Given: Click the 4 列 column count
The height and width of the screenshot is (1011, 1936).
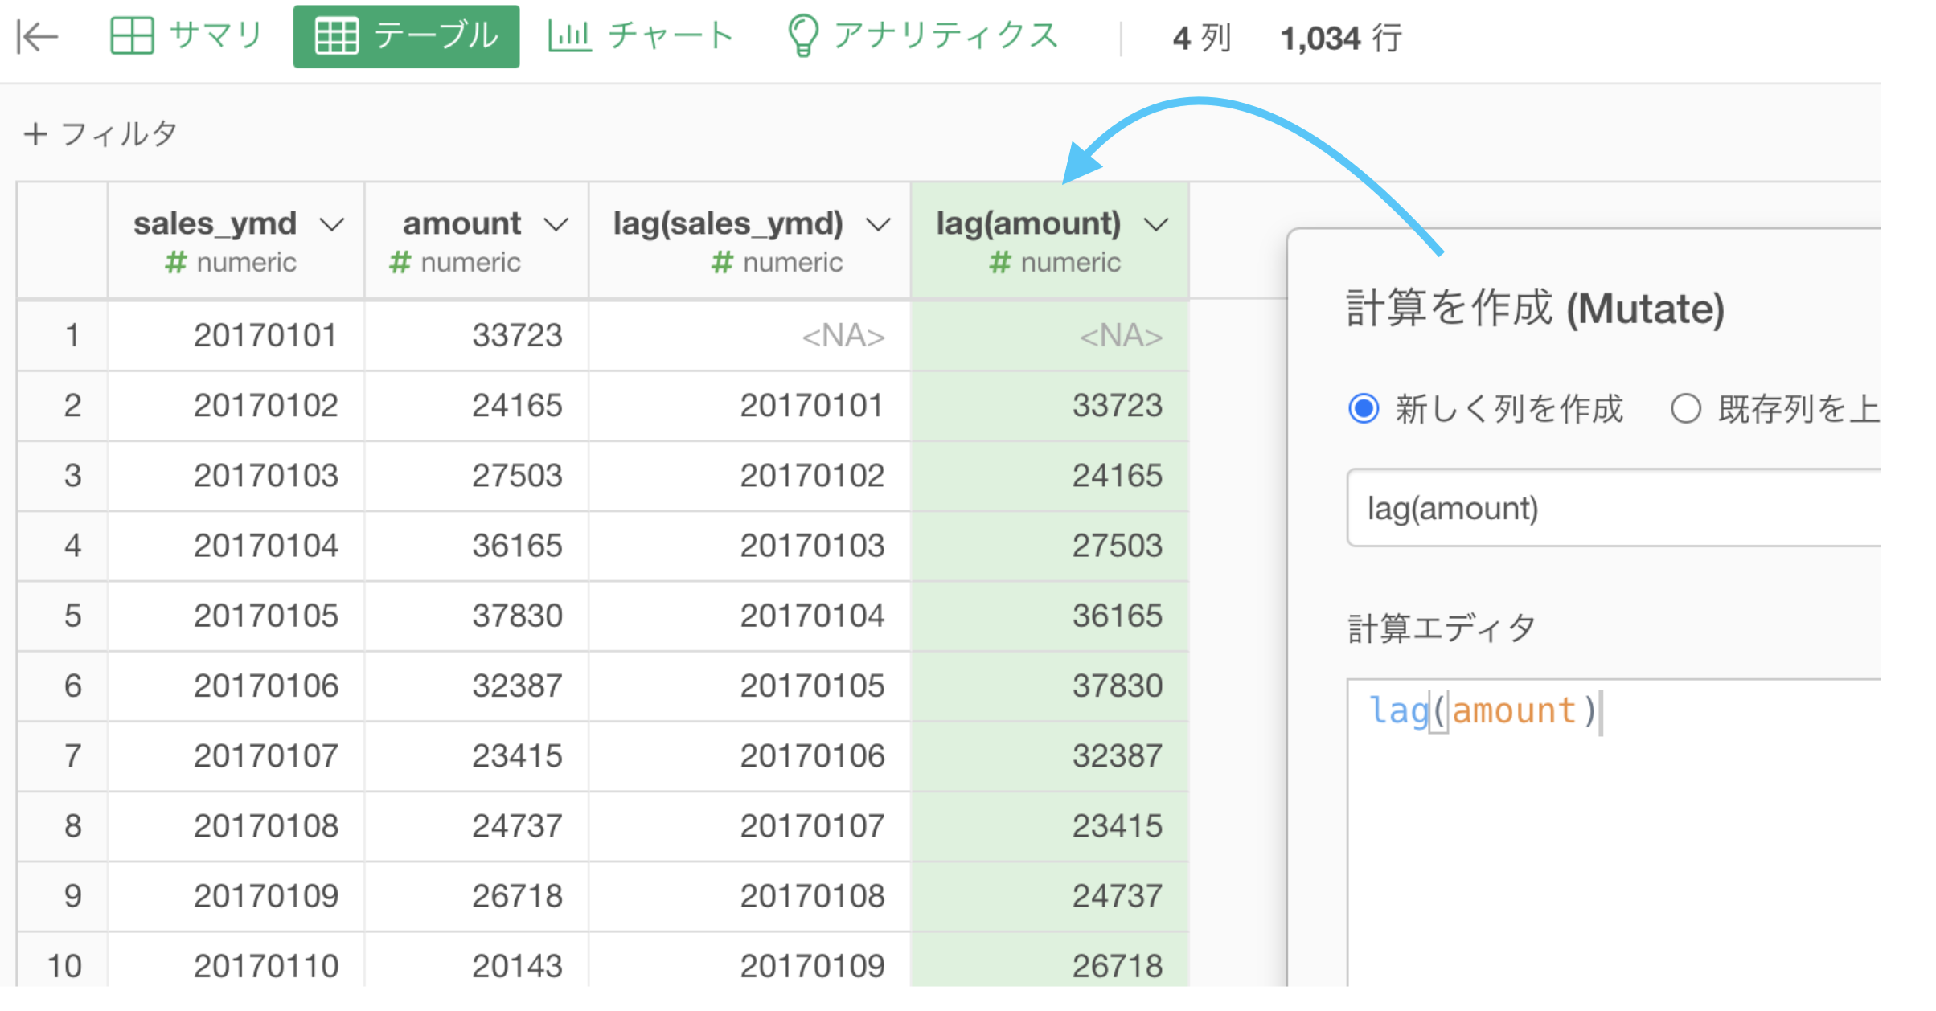Looking at the screenshot, I should click(x=1202, y=38).
